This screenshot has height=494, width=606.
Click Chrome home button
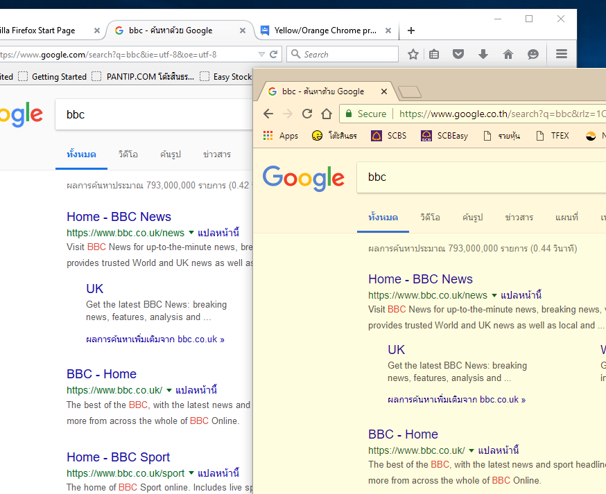(x=327, y=114)
